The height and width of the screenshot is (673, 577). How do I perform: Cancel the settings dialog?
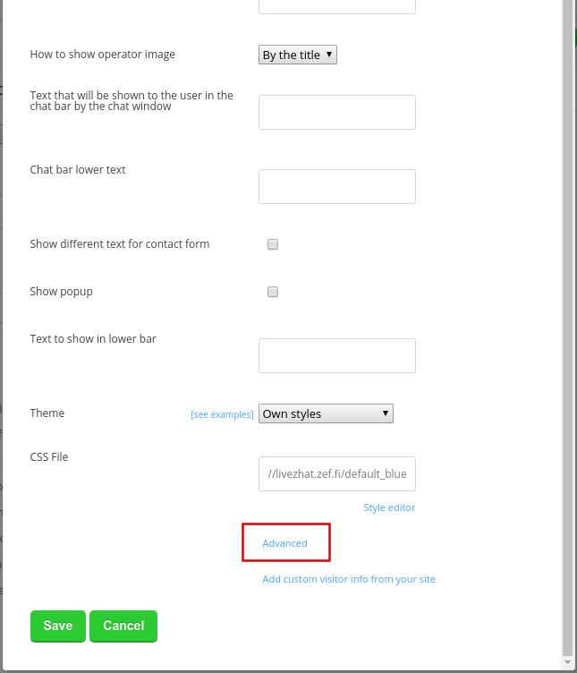pos(123,626)
